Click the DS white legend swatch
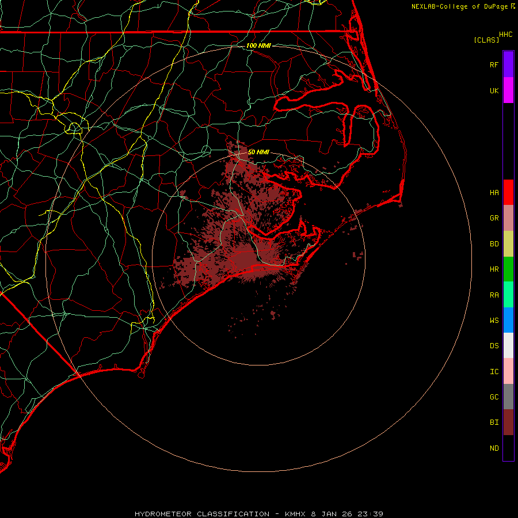This screenshot has height=518, width=518. coord(508,345)
